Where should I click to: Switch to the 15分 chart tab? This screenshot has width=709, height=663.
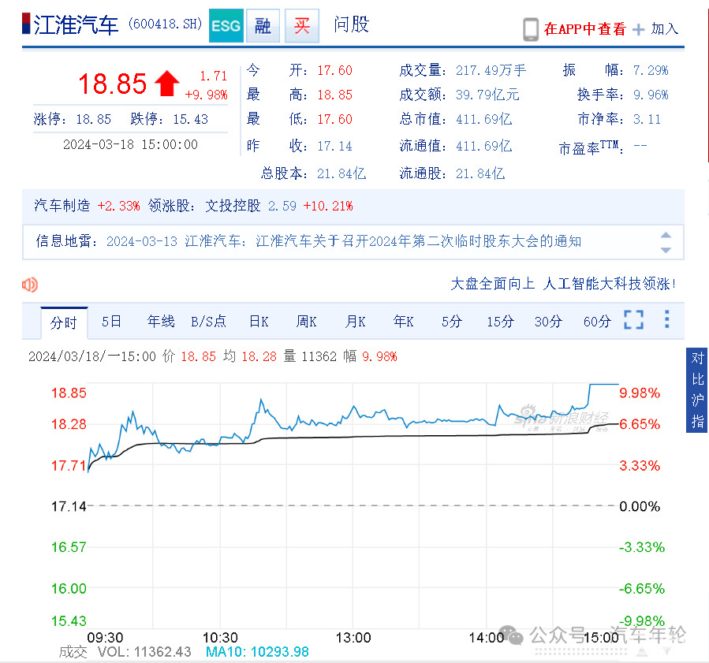pos(501,322)
